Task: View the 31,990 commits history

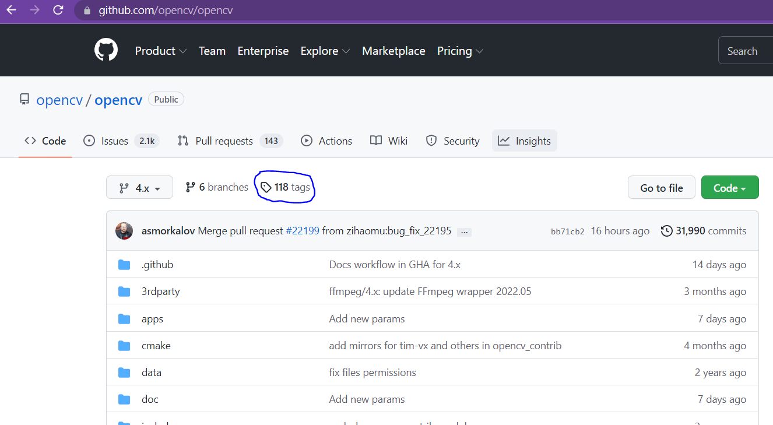Action: pos(704,231)
